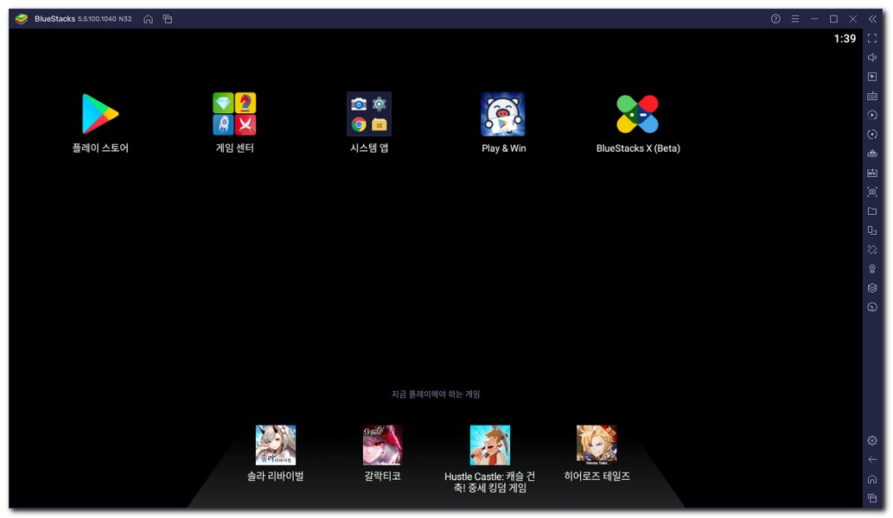Click the recent apps icon in title bar
The width and height of the screenshot is (893, 518).
pyautogui.click(x=168, y=19)
